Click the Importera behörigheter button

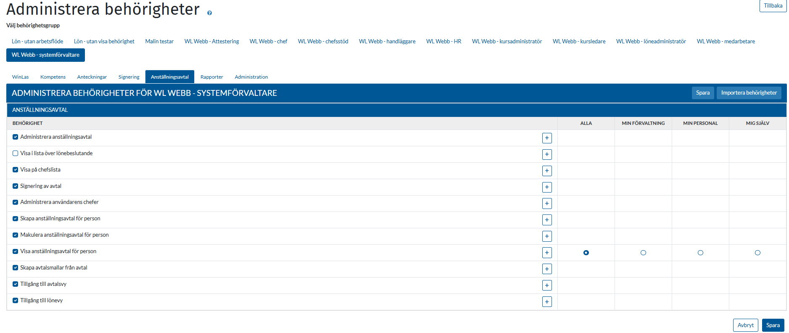(x=749, y=93)
